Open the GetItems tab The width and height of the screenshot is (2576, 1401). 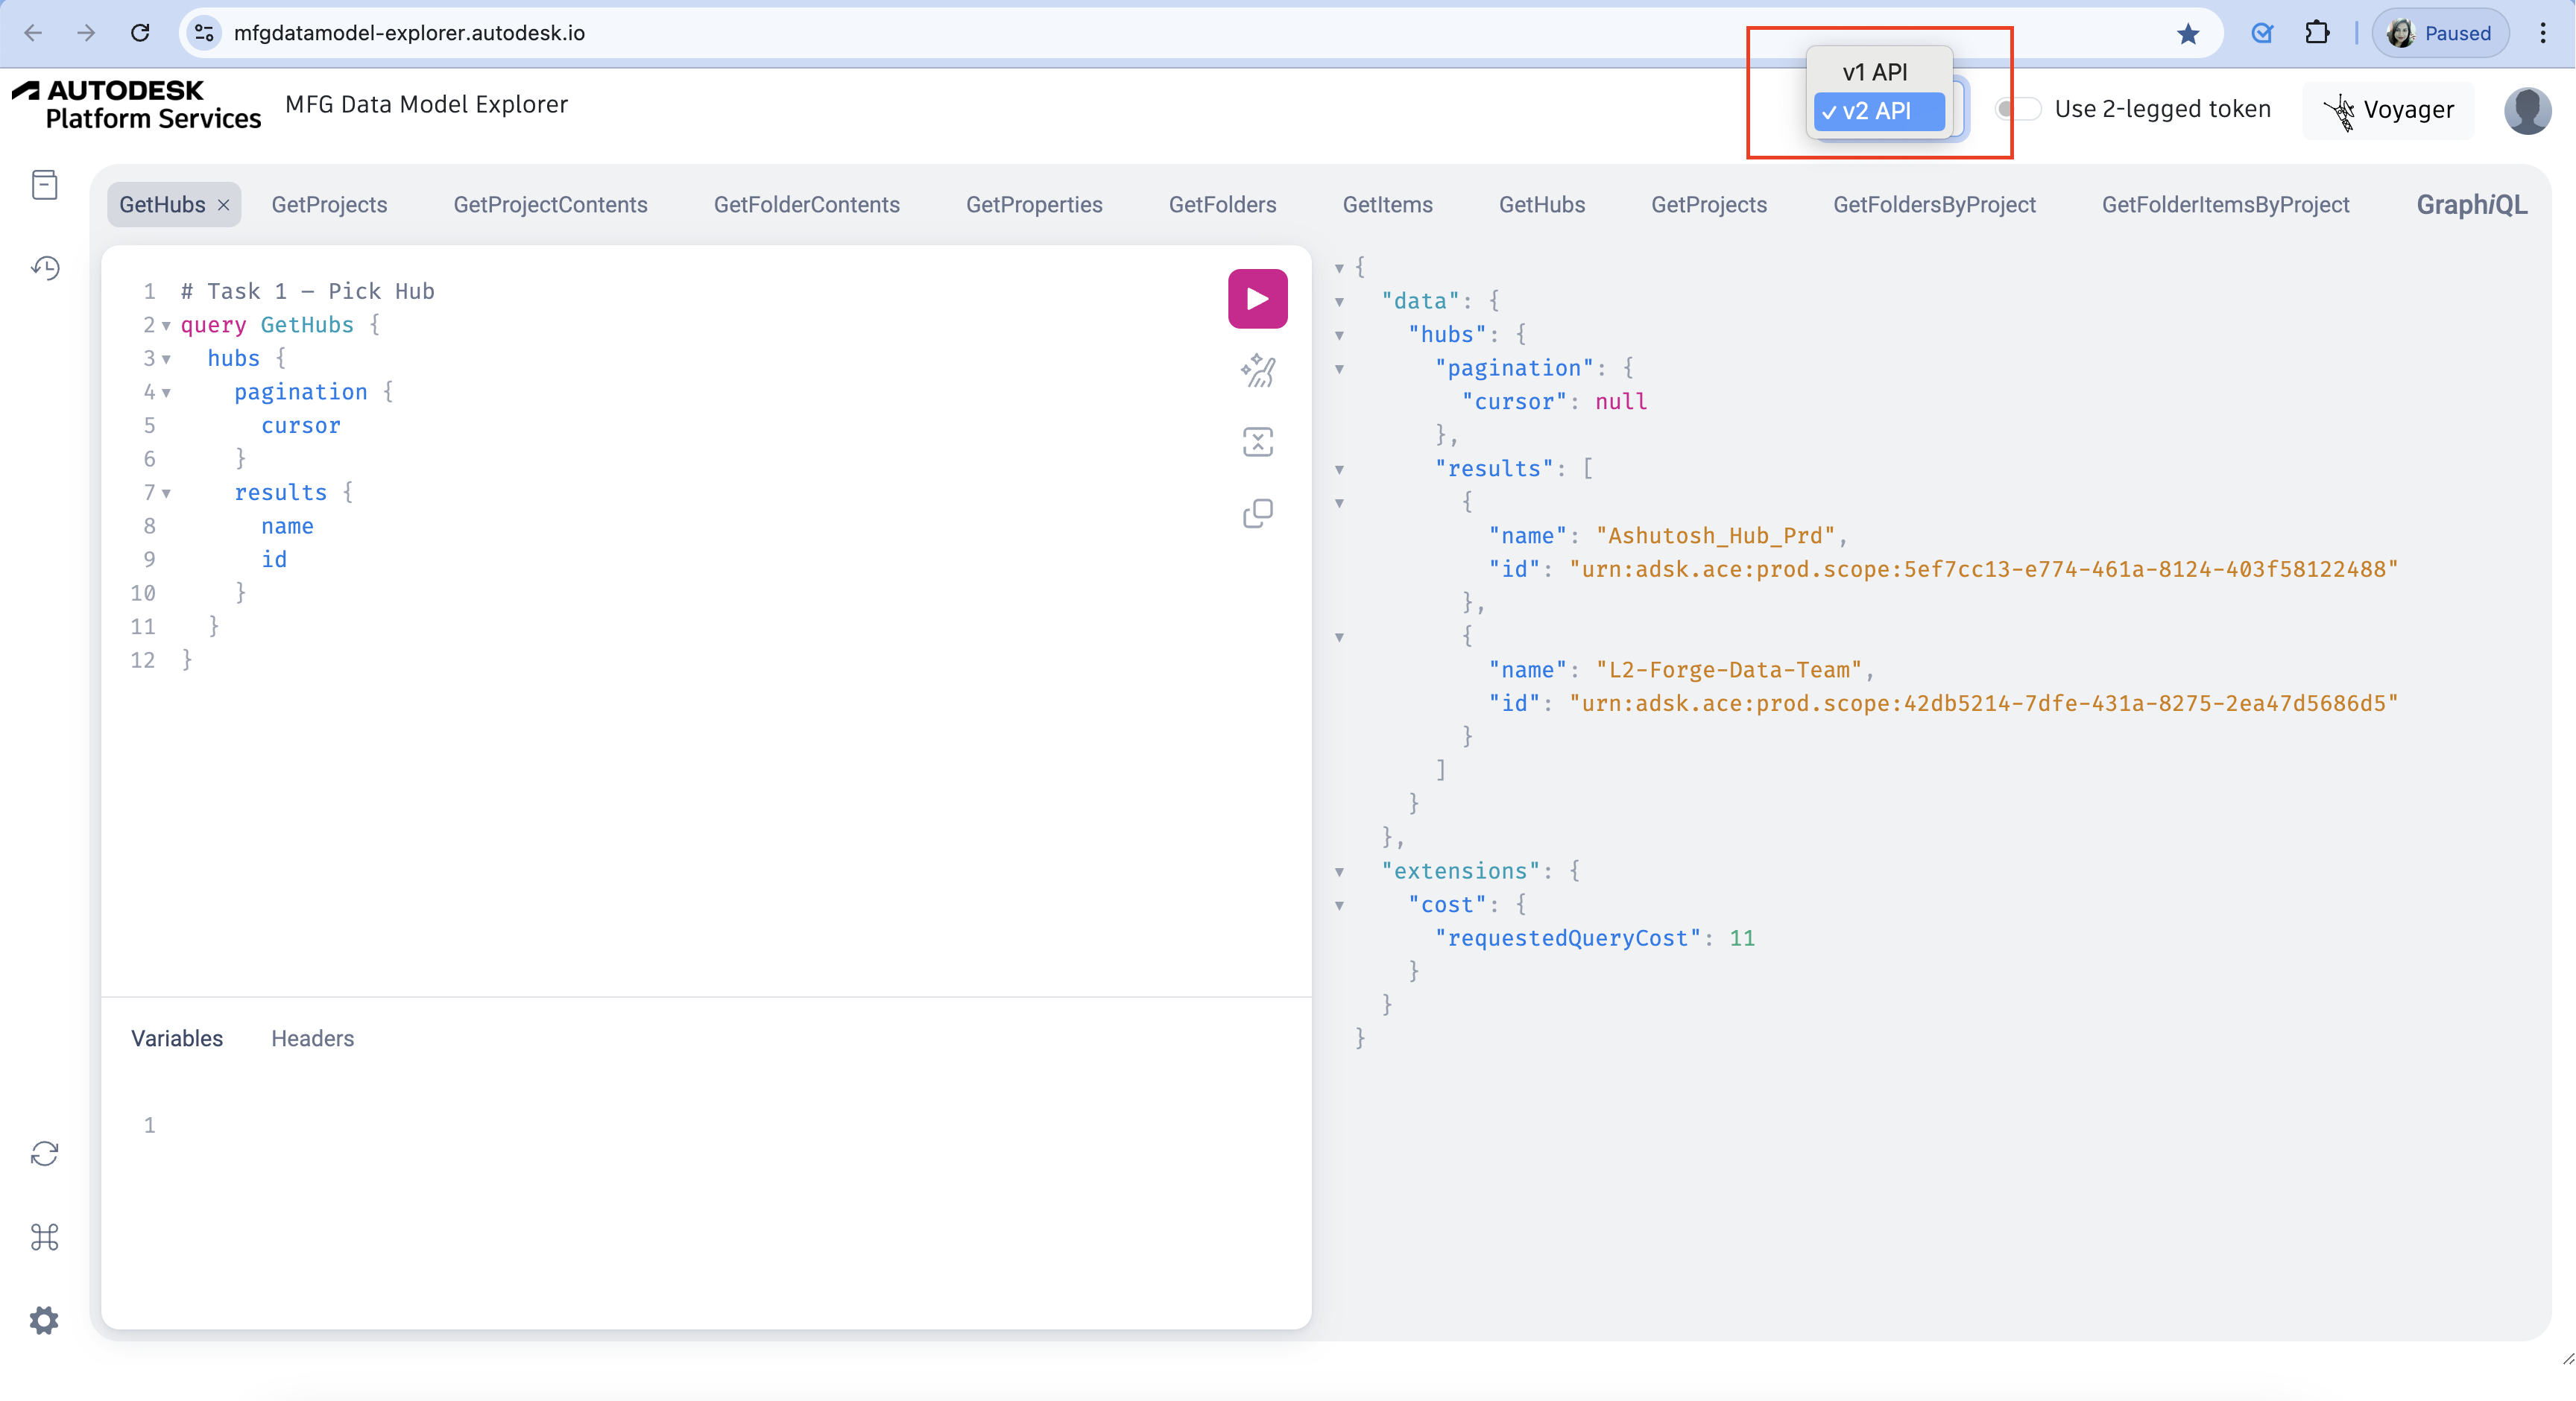coord(1387,205)
